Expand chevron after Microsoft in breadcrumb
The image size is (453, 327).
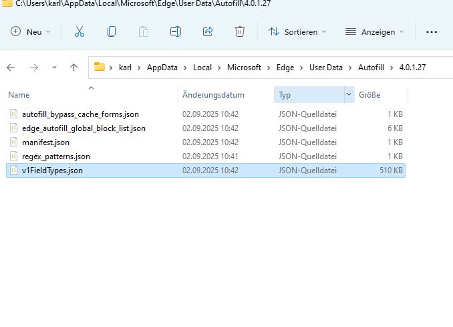click(x=269, y=68)
